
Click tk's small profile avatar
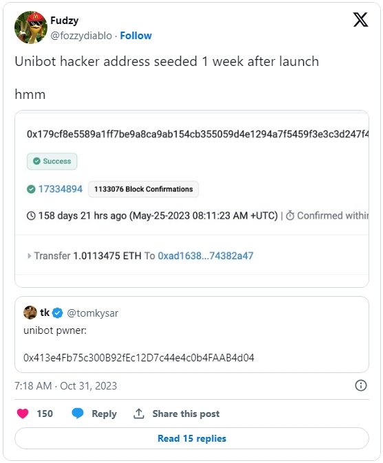(x=30, y=313)
